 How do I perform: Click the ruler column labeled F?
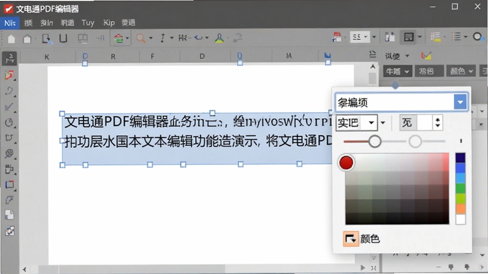point(152,56)
